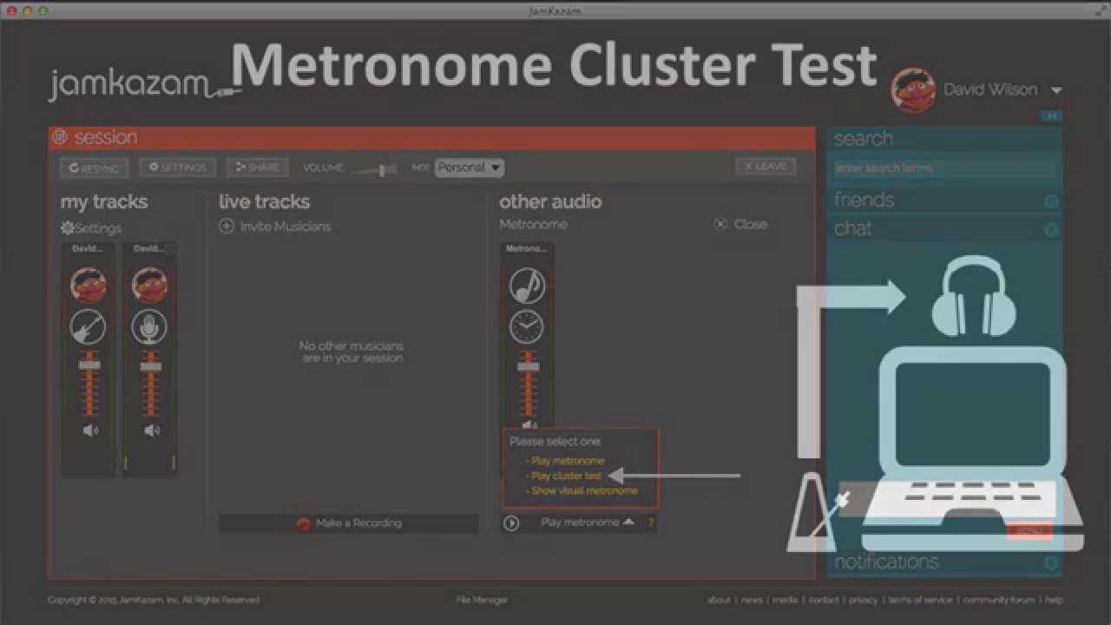Click the Invite Musicians plus icon
The image size is (1111, 625).
click(227, 227)
